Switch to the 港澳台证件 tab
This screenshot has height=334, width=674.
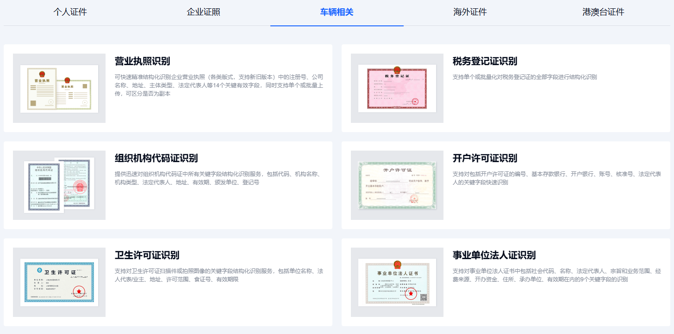click(603, 12)
